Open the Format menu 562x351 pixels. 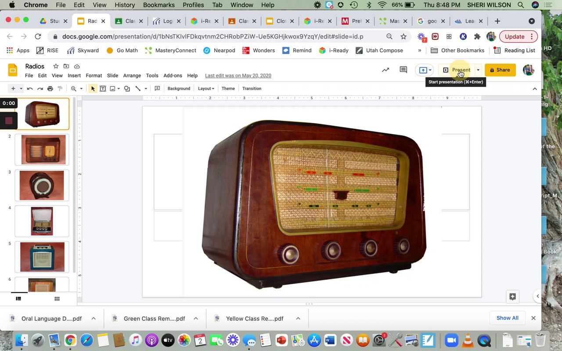tap(94, 75)
